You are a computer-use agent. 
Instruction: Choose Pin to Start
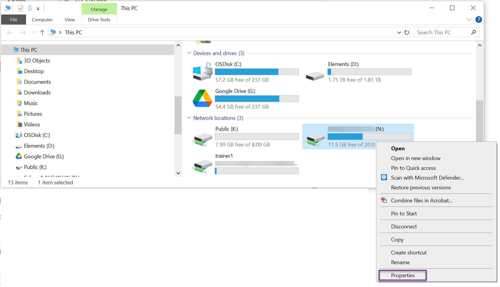point(436,214)
